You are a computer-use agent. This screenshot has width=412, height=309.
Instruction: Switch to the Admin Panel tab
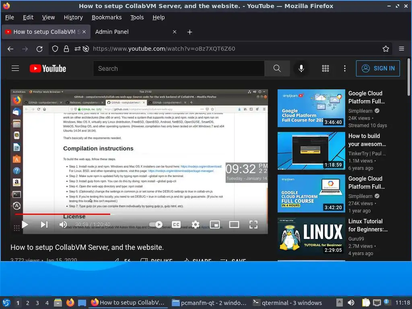[x=132, y=32]
